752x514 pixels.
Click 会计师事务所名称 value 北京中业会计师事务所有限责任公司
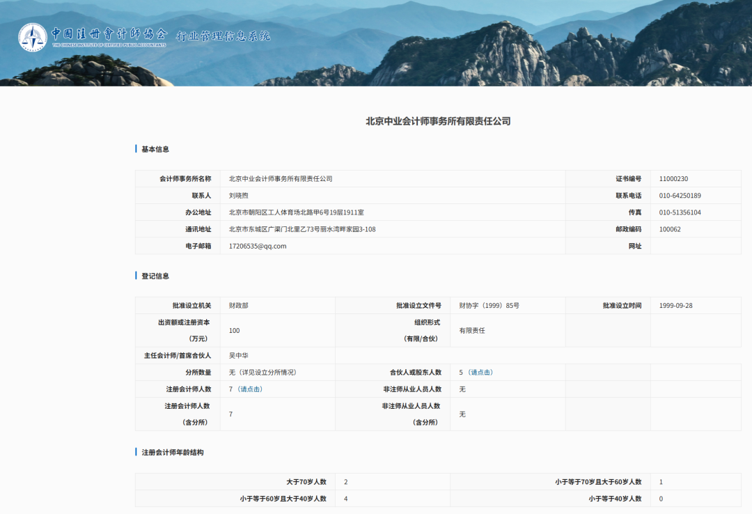(x=281, y=178)
